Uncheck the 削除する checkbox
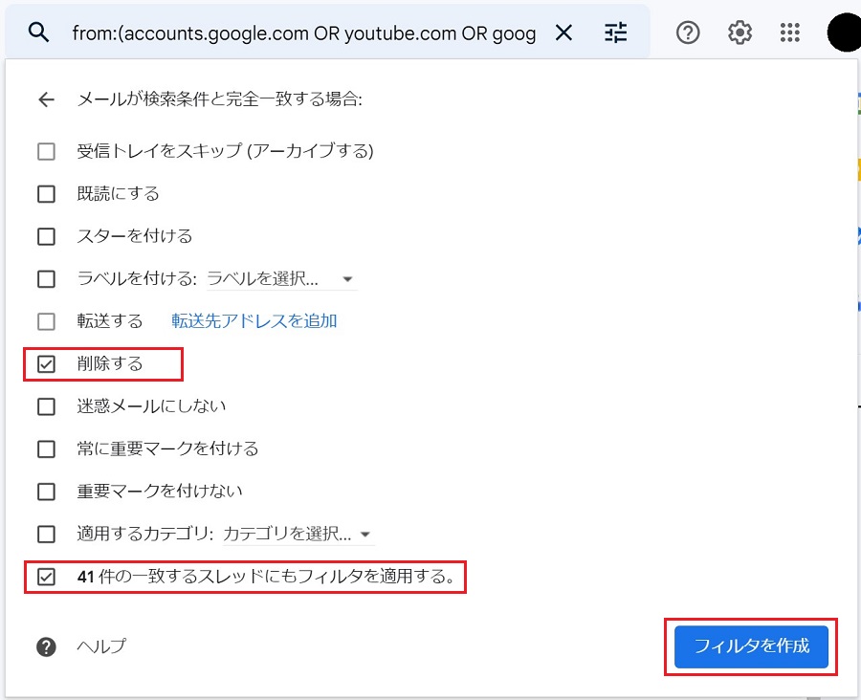Viewport: 861px width, 700px height. pyautogui.click(x=46, y=364)
